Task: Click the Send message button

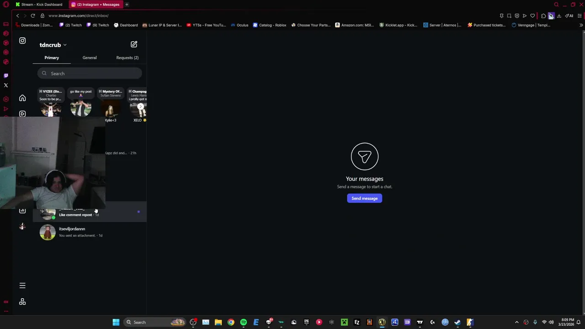Action: click(x=365, y=198)
